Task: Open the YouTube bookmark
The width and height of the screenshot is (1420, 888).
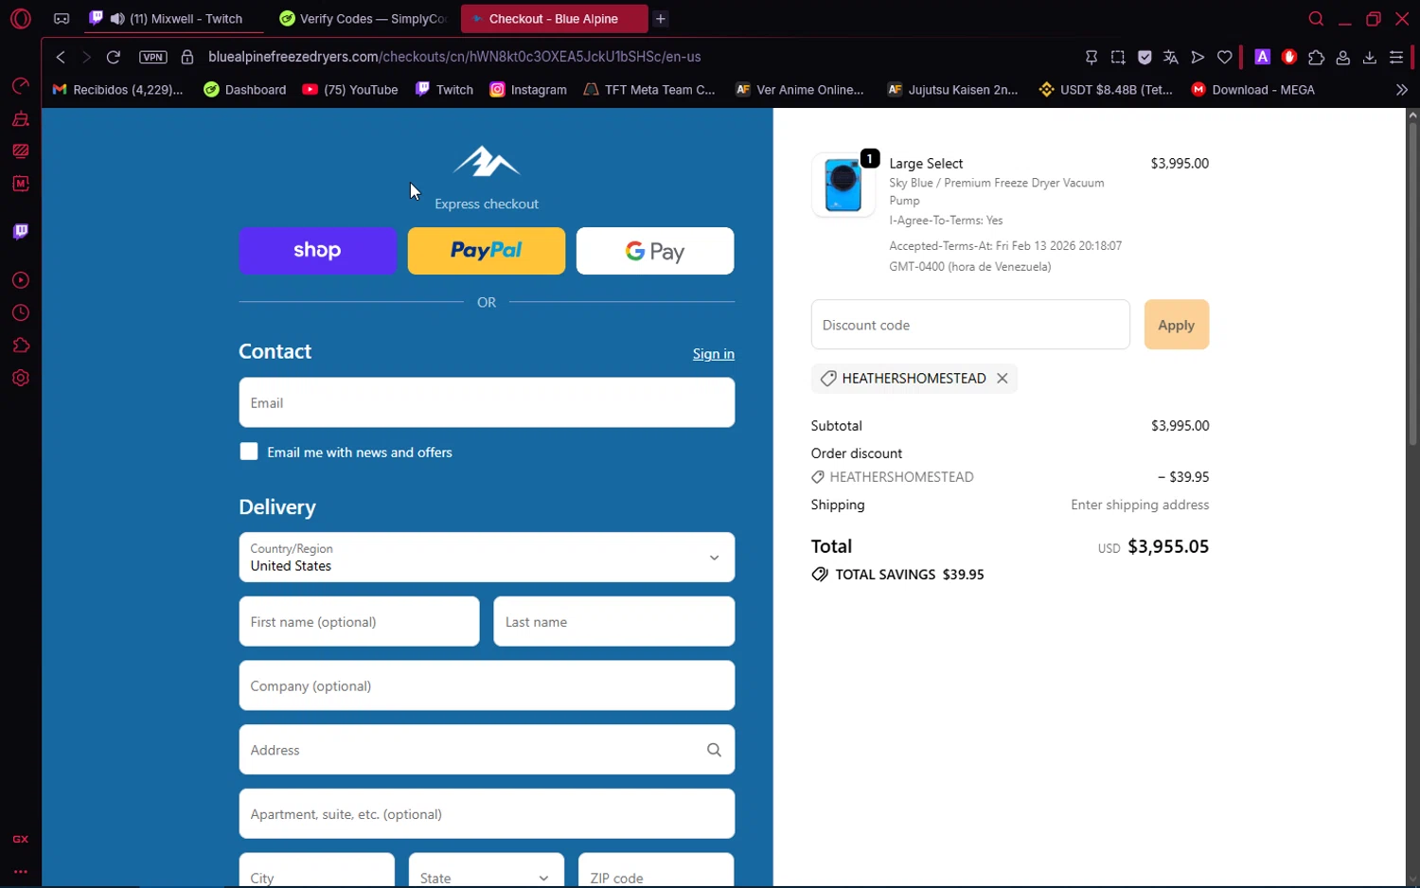Action: 350,90
